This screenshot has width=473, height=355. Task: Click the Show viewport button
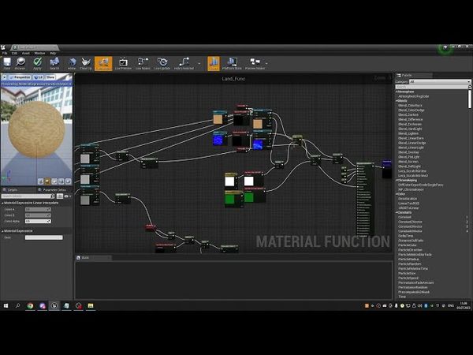[x=50, y=77]
